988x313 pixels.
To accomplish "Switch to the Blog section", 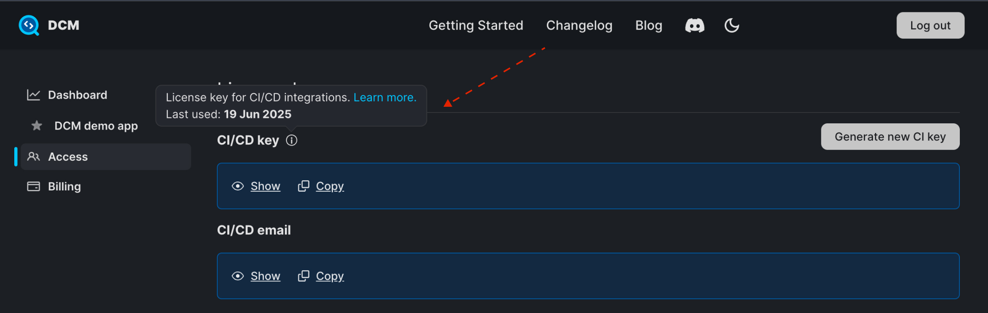I will coord(648,25).
